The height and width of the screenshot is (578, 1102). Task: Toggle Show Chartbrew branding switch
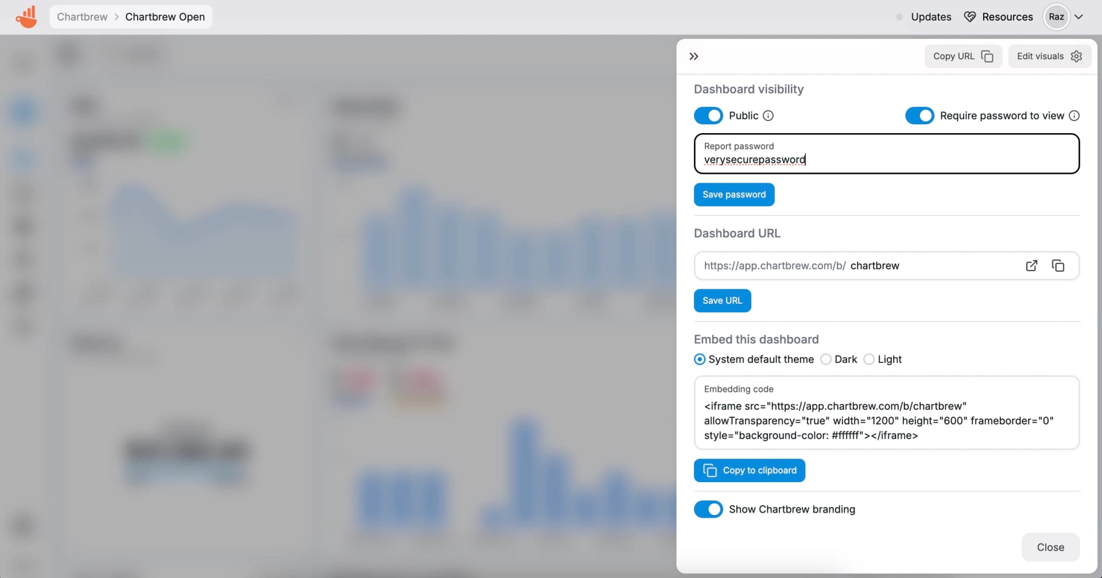[708, 510]
